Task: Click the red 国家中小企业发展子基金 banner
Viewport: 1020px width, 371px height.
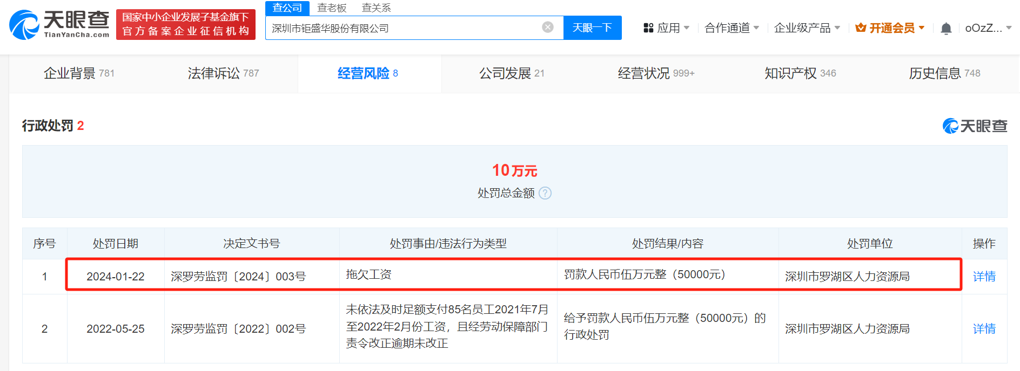Action: (x=186, y=25)
